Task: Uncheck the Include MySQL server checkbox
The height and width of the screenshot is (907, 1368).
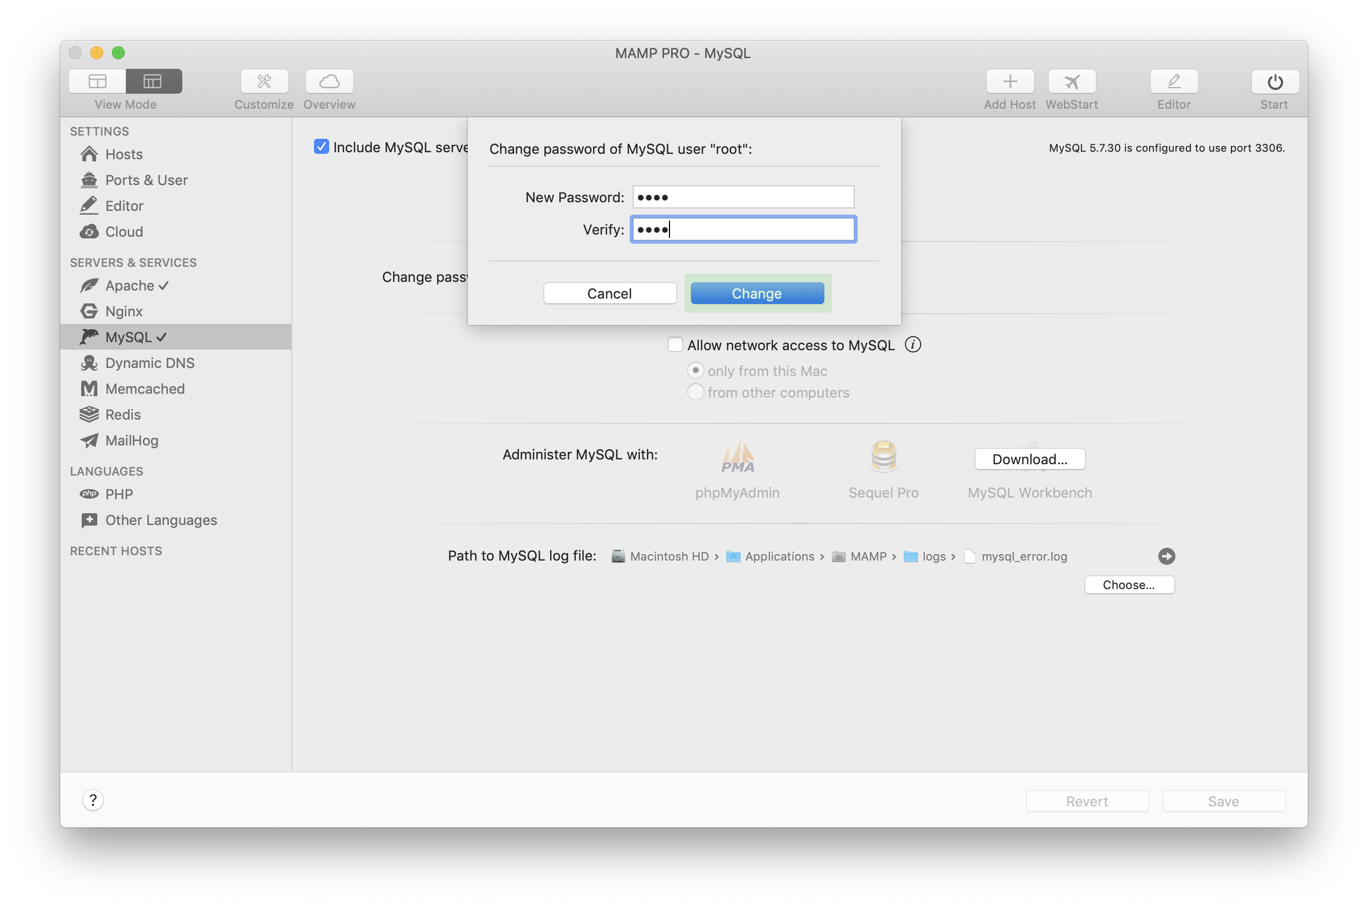Action: [322, 146]
